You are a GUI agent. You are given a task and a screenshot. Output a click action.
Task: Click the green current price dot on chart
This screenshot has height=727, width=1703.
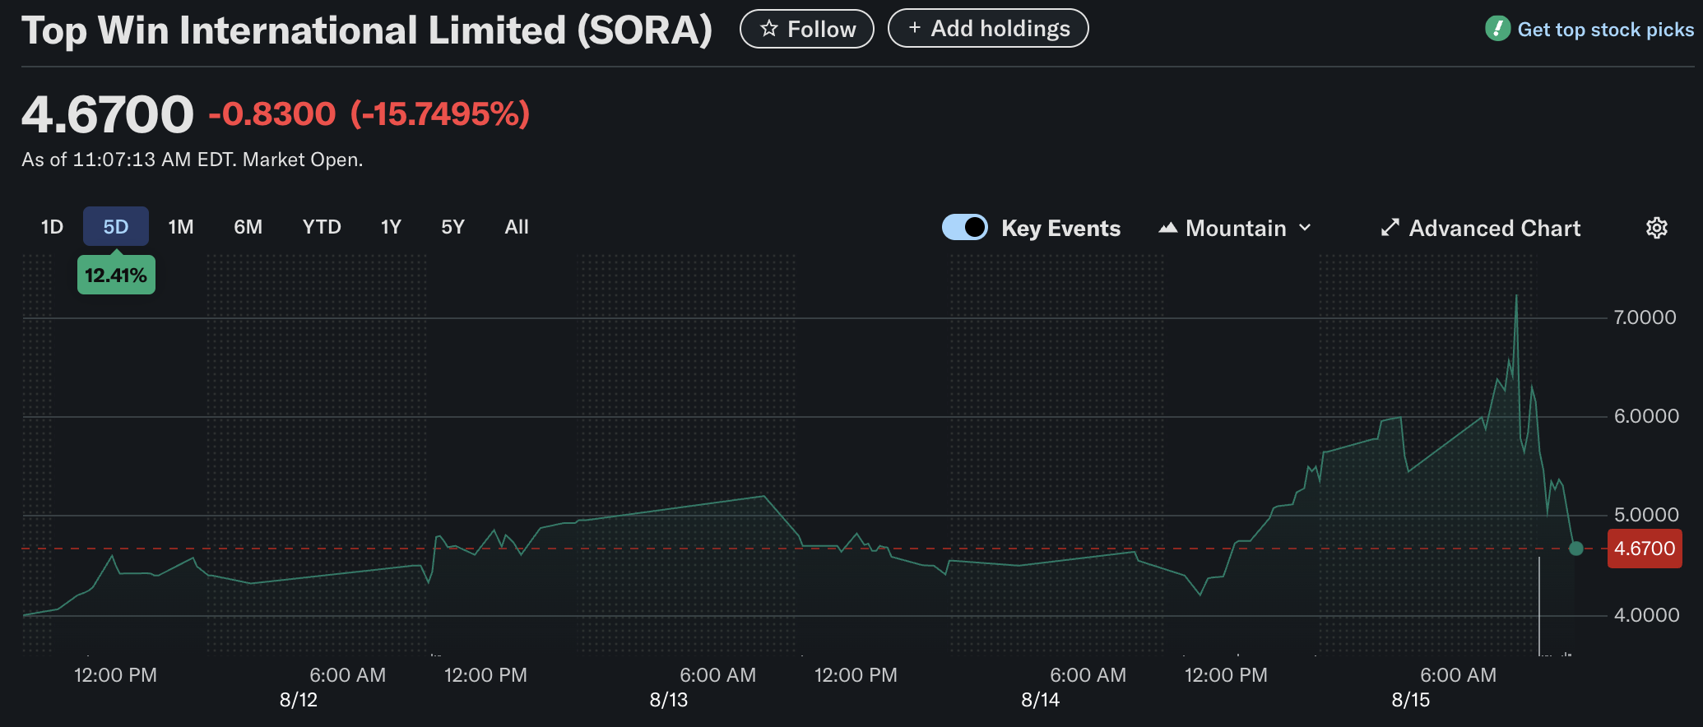pyautogui.click(x=1575, y=549)
